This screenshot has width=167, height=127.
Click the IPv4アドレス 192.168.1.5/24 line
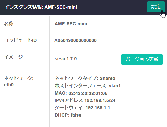point(85,100)
